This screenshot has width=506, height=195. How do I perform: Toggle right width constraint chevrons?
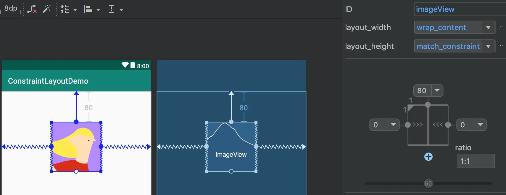click(438, 125)
